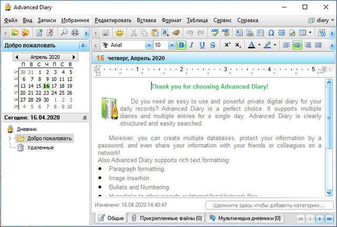Click the Paste clipboard icon
Screen dimensions: 337x227
click(x=155, y=33)
